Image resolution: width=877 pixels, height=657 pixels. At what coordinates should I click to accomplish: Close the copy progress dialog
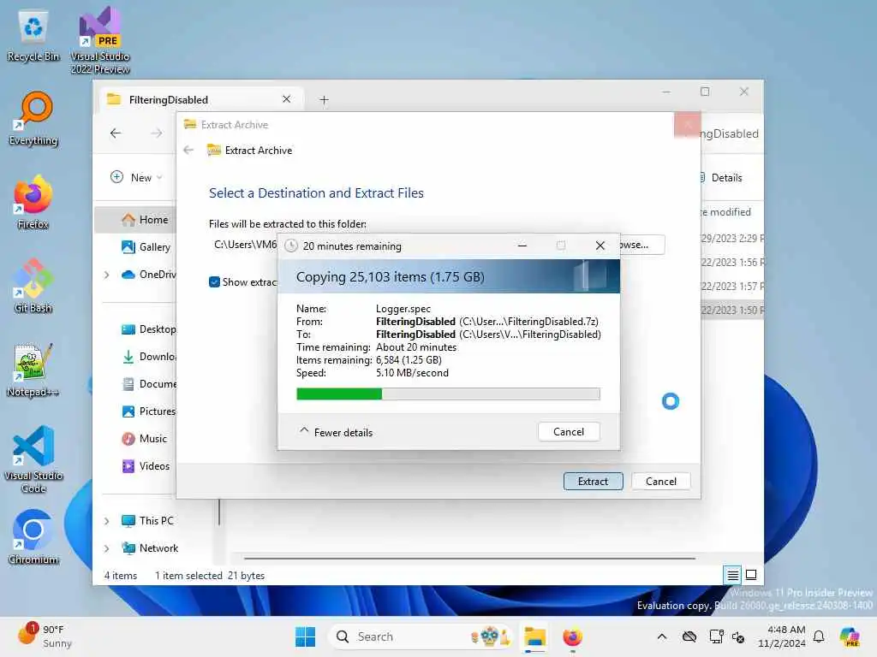[600, 246]
